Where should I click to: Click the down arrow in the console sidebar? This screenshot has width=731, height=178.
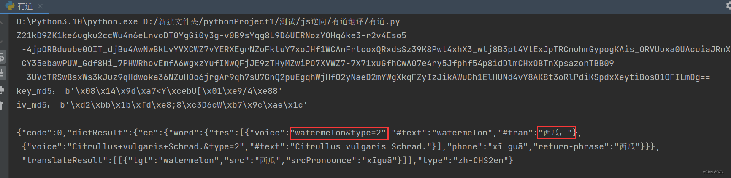2,40
